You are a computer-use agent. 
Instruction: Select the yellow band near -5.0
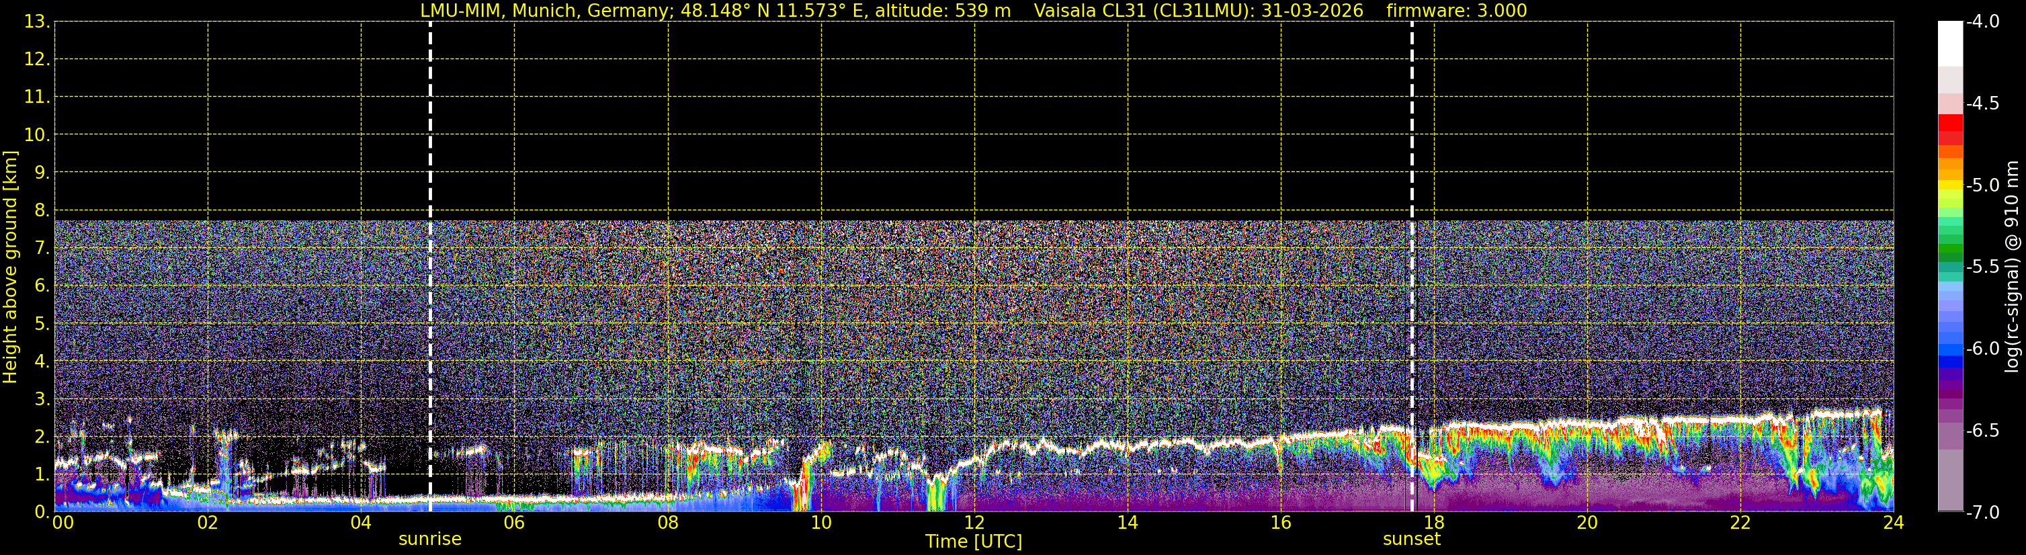tap(1951, 185)
